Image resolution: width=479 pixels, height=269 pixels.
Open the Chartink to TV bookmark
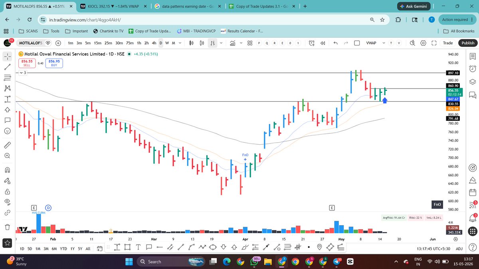(x=108, y=31)
